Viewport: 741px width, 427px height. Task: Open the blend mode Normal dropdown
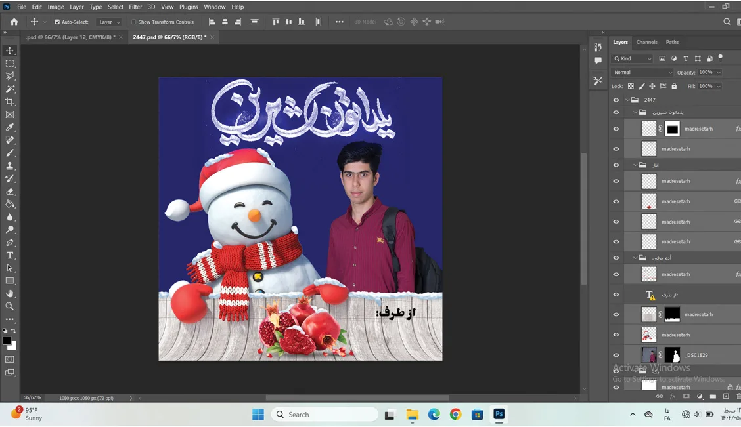coord(642,73)
